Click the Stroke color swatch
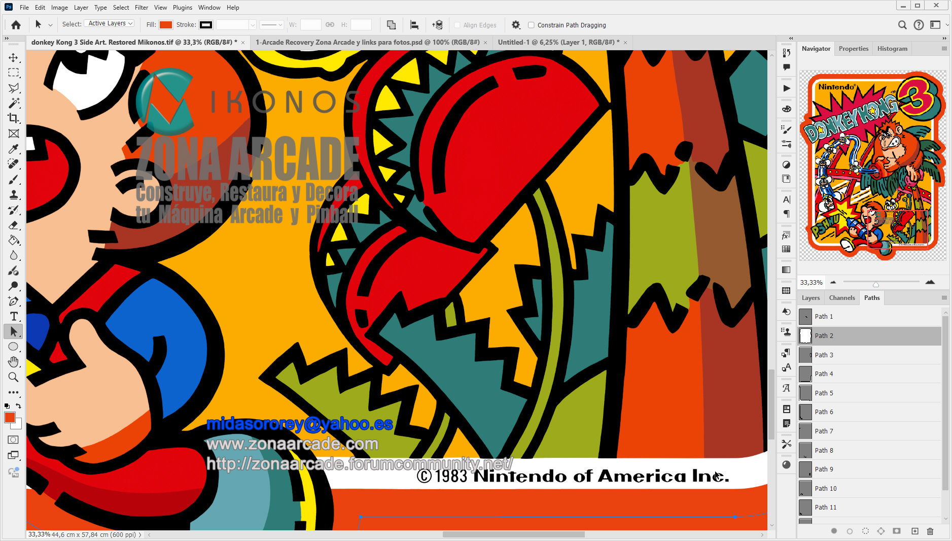The image size is (952, 541). coord(206,25)
